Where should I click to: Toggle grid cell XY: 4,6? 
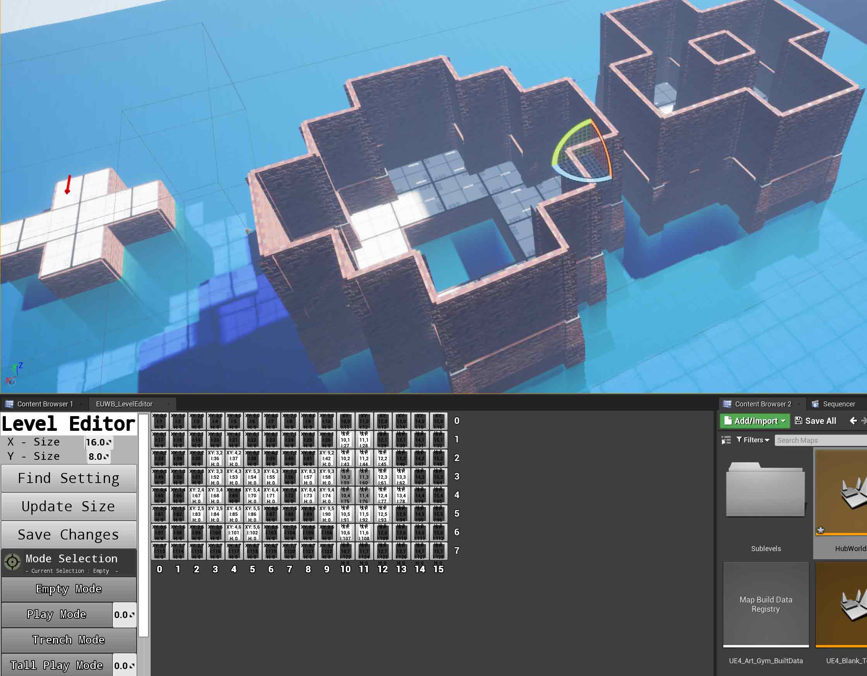(x=234, y=533)
